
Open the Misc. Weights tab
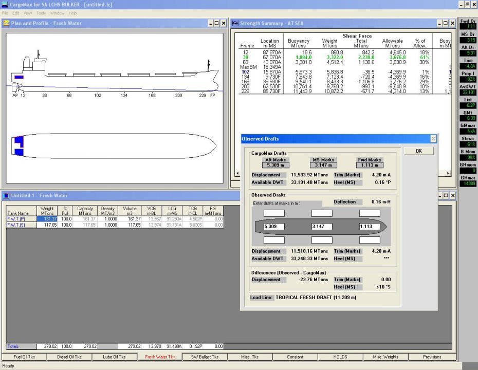coord(385,357)
